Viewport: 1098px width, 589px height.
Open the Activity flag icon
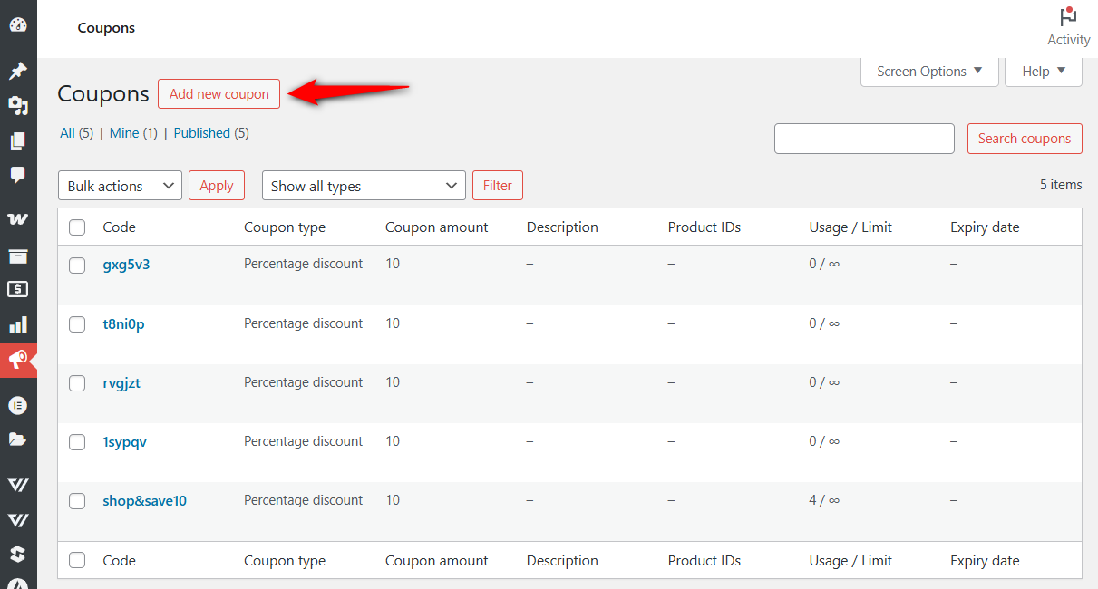(1067, 16)
